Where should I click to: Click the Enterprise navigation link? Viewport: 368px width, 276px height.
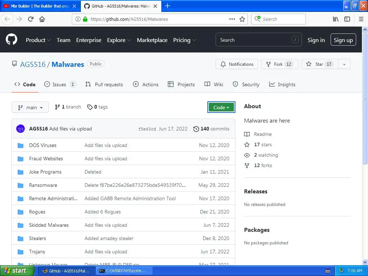89,40
